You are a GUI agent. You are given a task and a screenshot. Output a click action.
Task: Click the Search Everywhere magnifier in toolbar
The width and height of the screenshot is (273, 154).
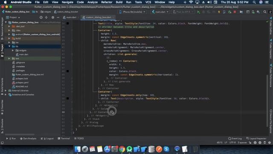264,12
